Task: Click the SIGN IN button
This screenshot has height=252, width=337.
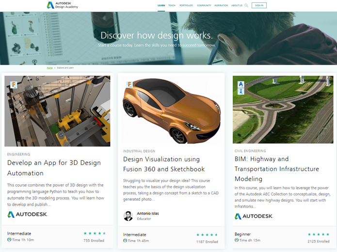Action: click(x=259, y=5)
